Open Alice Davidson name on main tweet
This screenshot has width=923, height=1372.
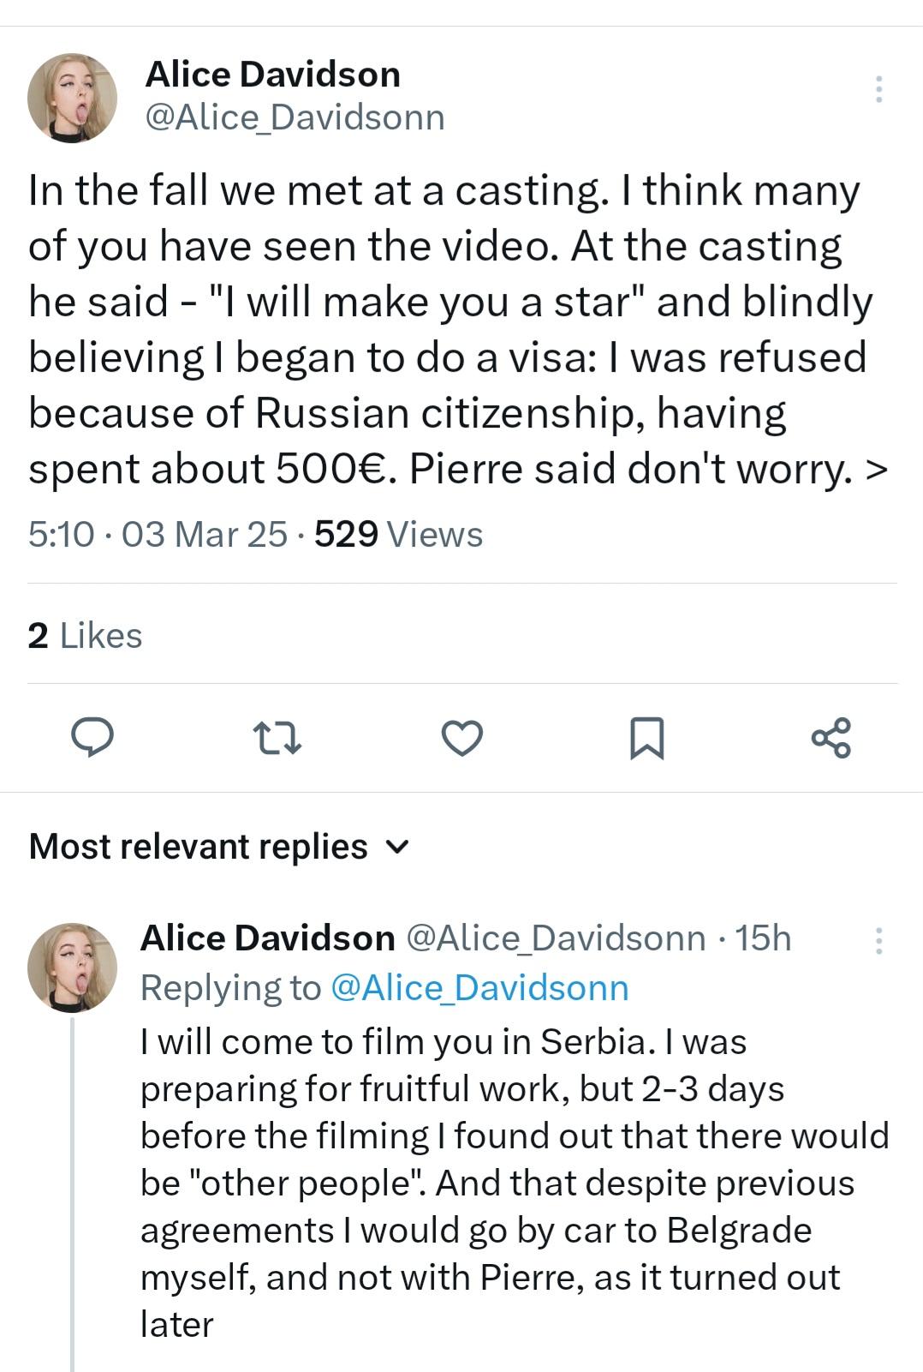pyautogui.click(x=272, y=75)
